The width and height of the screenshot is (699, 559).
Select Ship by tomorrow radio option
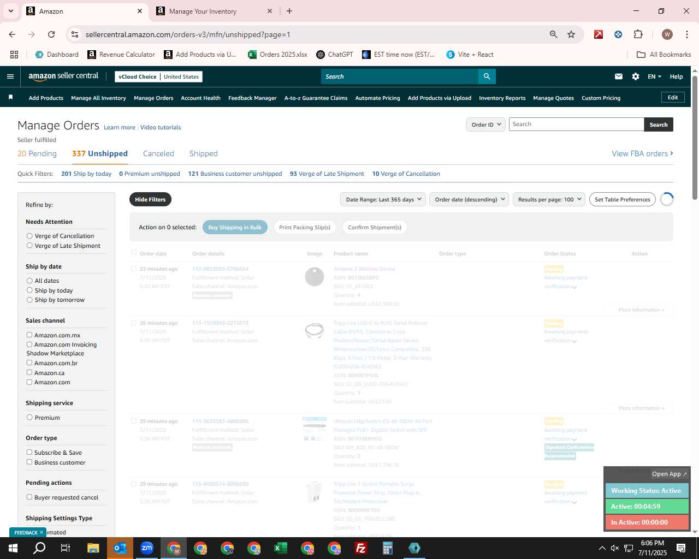(x=29, y=300)
